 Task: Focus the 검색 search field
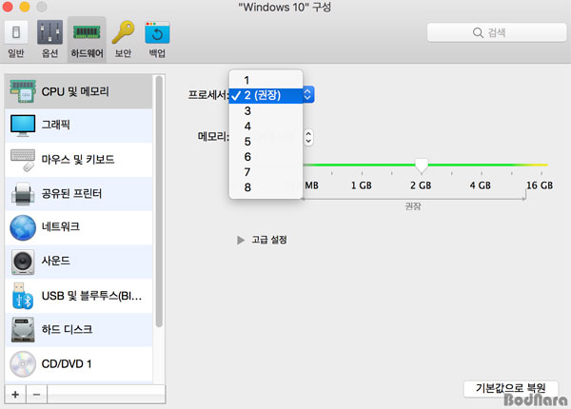(x=497, y=32)
